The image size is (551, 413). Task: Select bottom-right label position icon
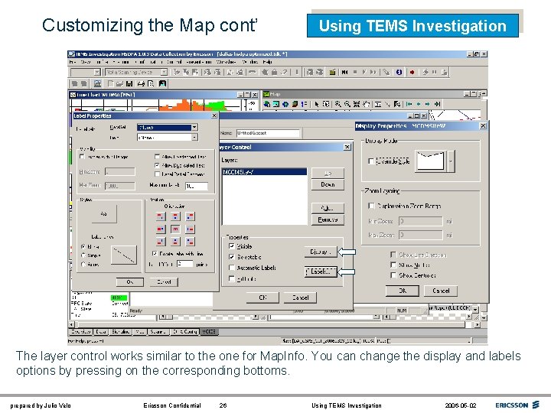pyautogui.click(x=190, y=242)
